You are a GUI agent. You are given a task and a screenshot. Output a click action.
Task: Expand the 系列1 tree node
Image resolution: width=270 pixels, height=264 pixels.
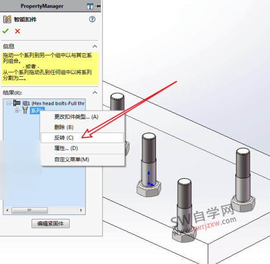[x=17, y=110]
